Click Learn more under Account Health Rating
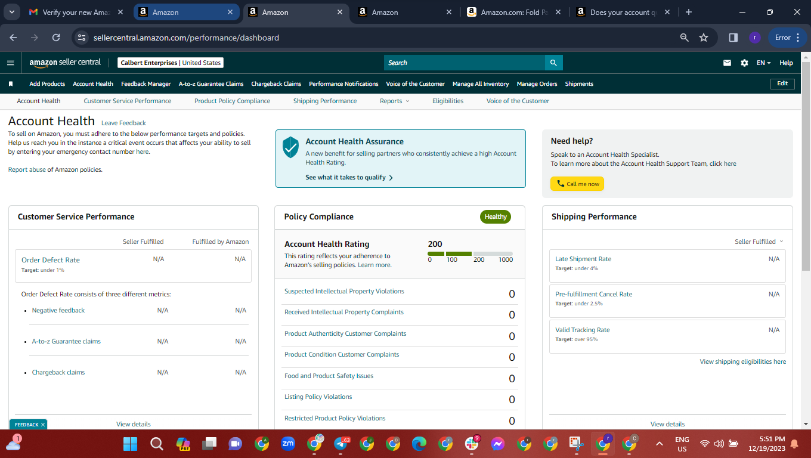The height and width of the screenshot is (458, 811). tap(374, 265)
